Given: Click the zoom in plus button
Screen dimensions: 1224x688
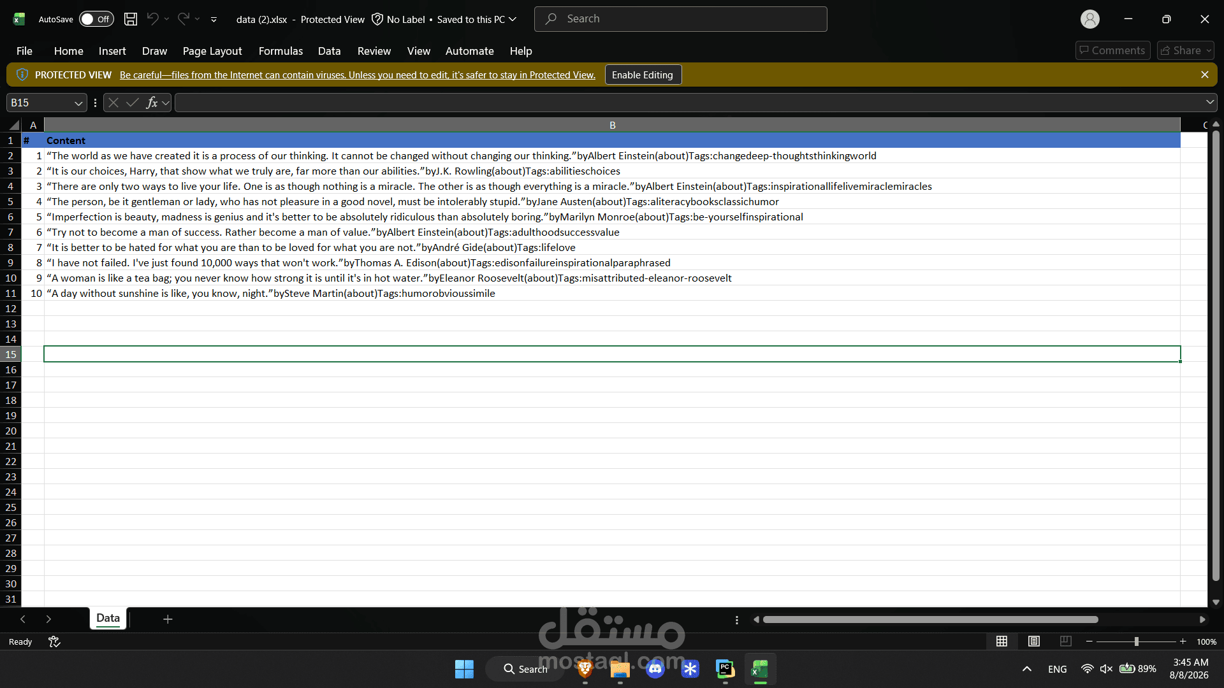Looking at the screenshot, I should [x=1183, y=641].
